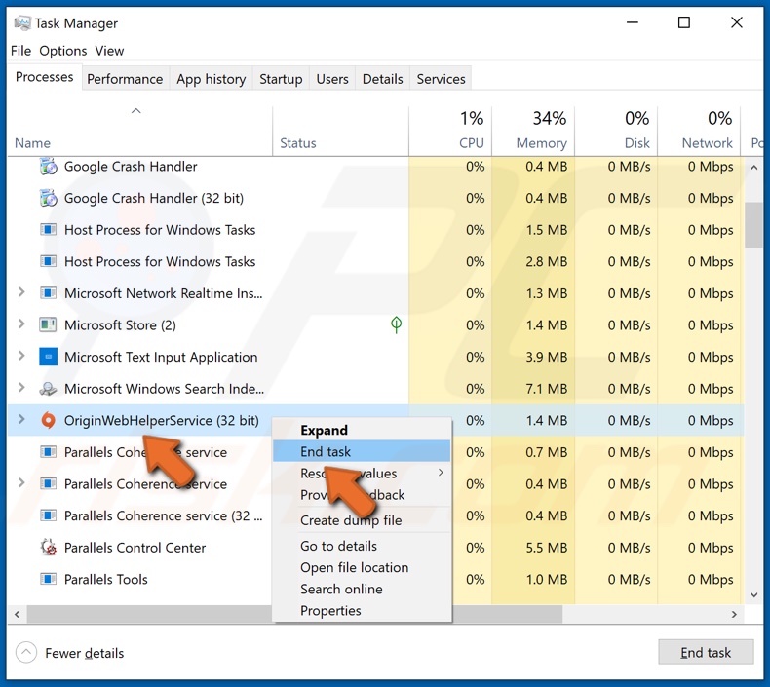Choose End task in the context menu

pos(362,451)
